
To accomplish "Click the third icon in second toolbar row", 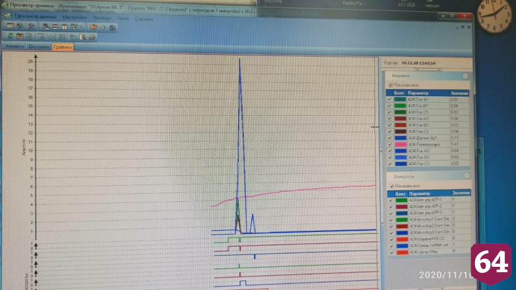I will tap(30, 36).
